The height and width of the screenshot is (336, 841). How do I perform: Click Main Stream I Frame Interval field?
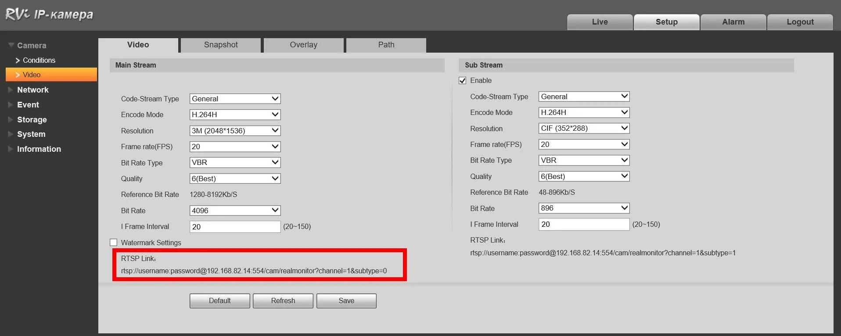click(235, 227)
